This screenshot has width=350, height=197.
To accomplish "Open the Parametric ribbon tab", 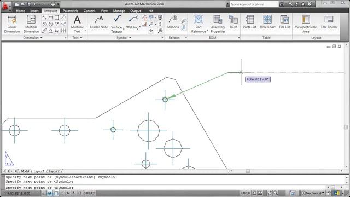I will pyautogui.click(x=71, y=11).
